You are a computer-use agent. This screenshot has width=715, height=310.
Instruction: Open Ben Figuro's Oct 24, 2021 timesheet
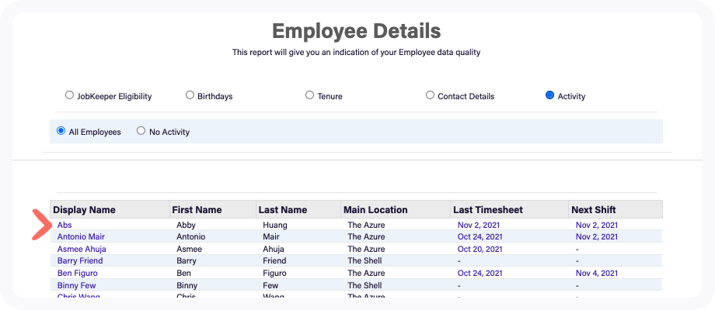pyautogui.click(x=480, y=273)
